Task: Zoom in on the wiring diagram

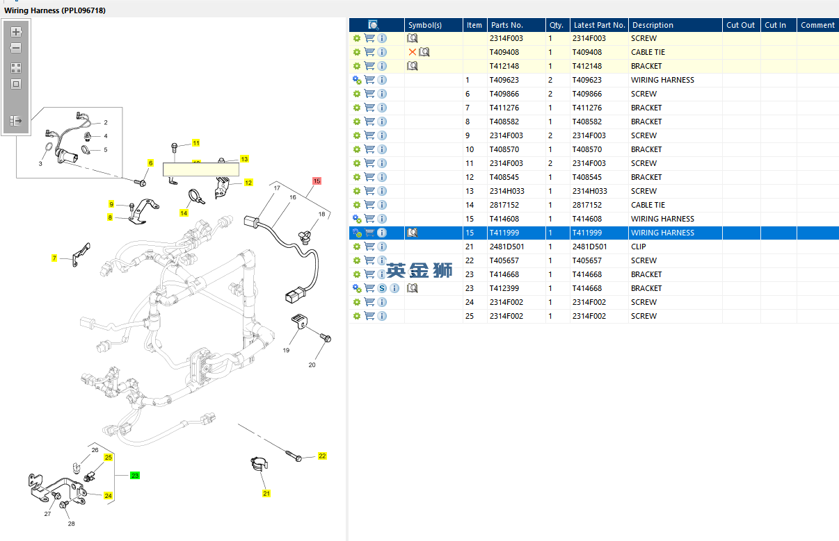Action: (16, 32)
